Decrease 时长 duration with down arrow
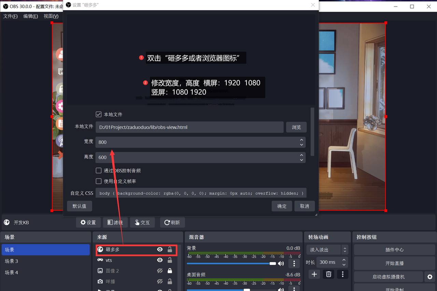Image resolution: width=437 pixels, height=291 pixels. coord(344,265)
